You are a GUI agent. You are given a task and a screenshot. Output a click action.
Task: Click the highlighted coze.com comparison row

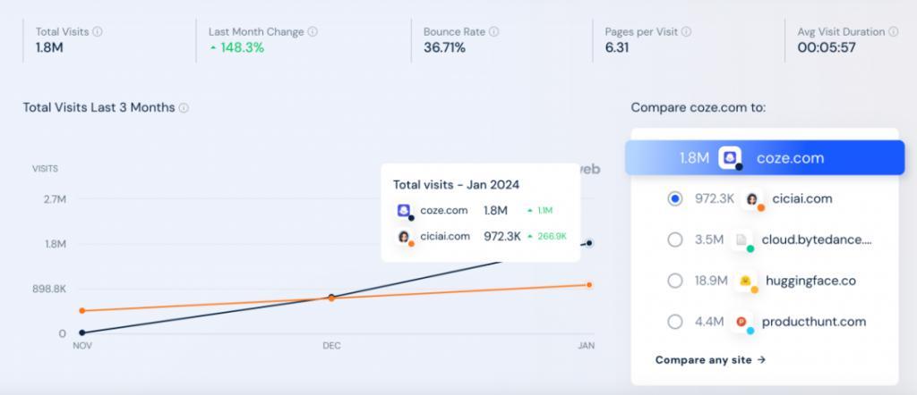(x=765, y=158)
